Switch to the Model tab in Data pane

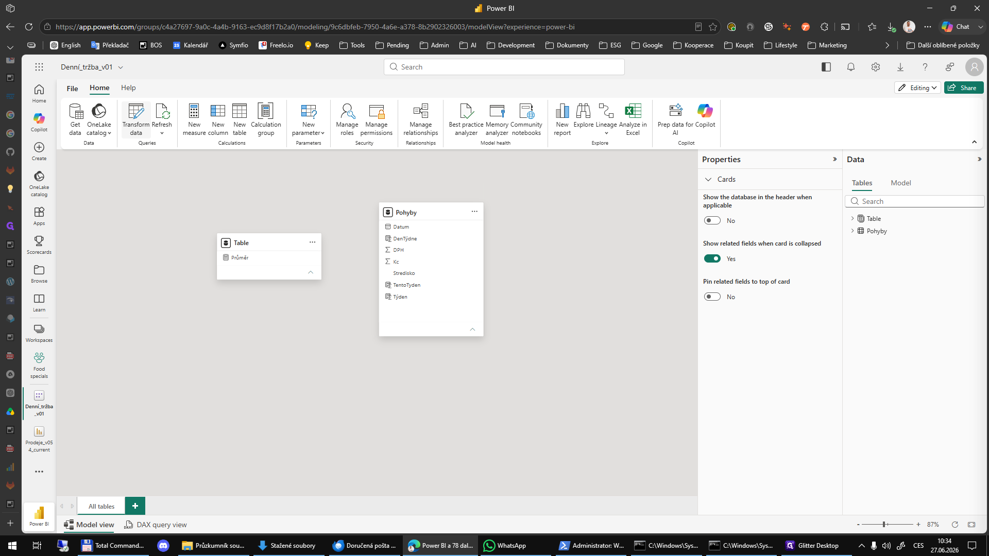[901, 183]
